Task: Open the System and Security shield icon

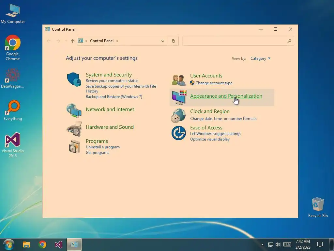Action: point(74,79)
